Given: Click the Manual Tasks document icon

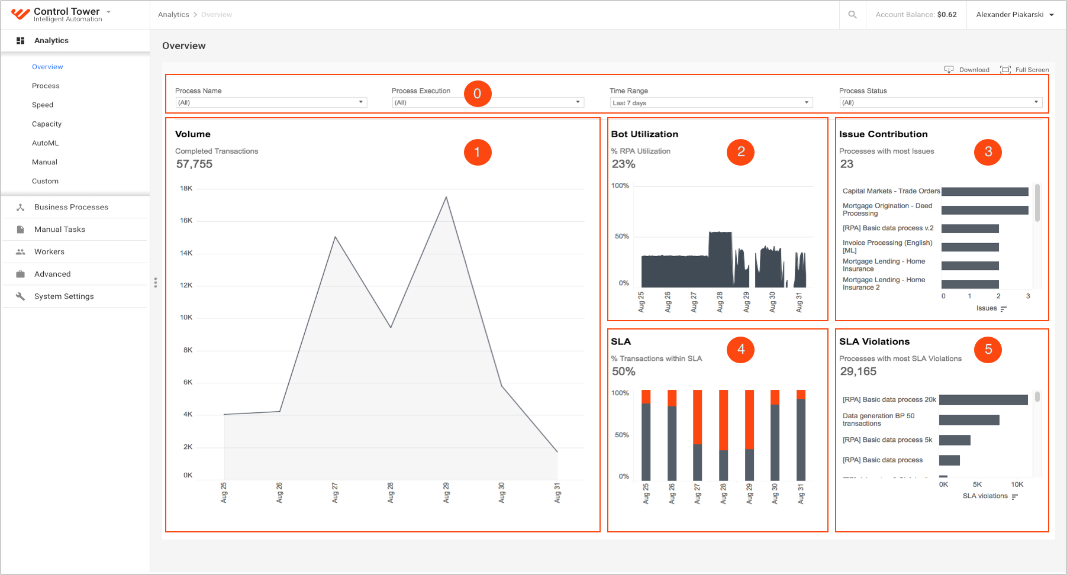Looking at the screenshot, I should [x=20, y=230].
